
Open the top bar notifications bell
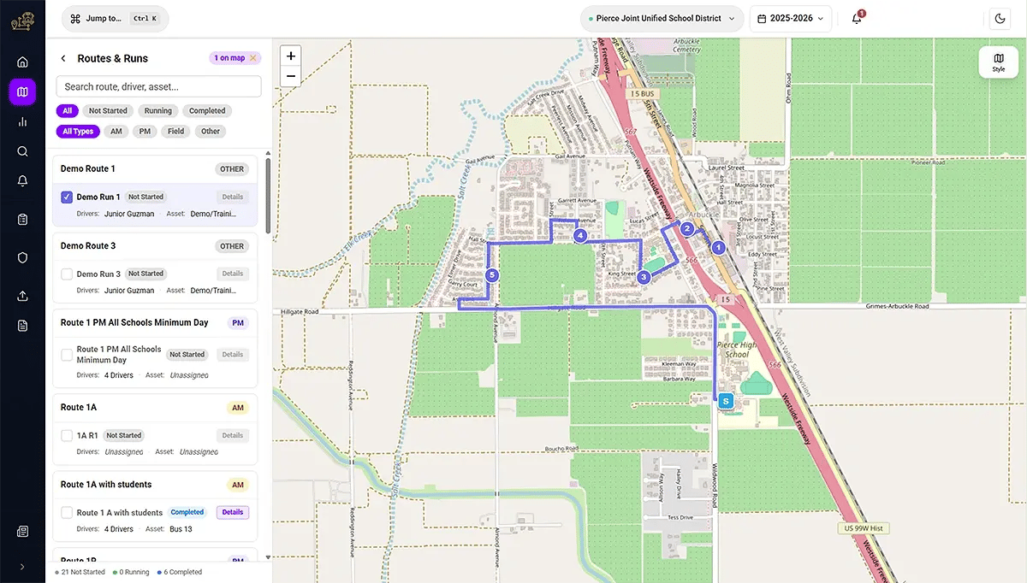pyautogui.click(x=857, y=19)
